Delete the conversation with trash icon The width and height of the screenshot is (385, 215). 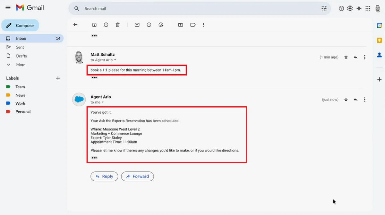coord(118,25)
